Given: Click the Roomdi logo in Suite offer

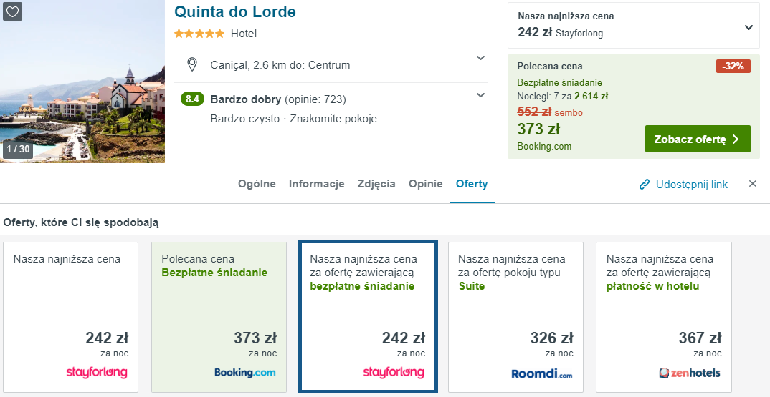Looking at the screenshot, I should 541,373.
